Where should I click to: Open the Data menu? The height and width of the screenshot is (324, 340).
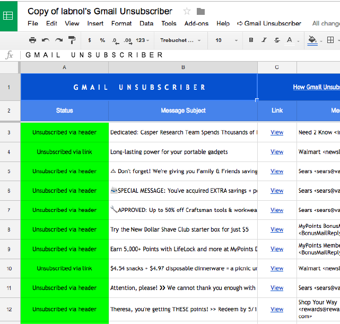pyautogui.click(x=146, y=23)
